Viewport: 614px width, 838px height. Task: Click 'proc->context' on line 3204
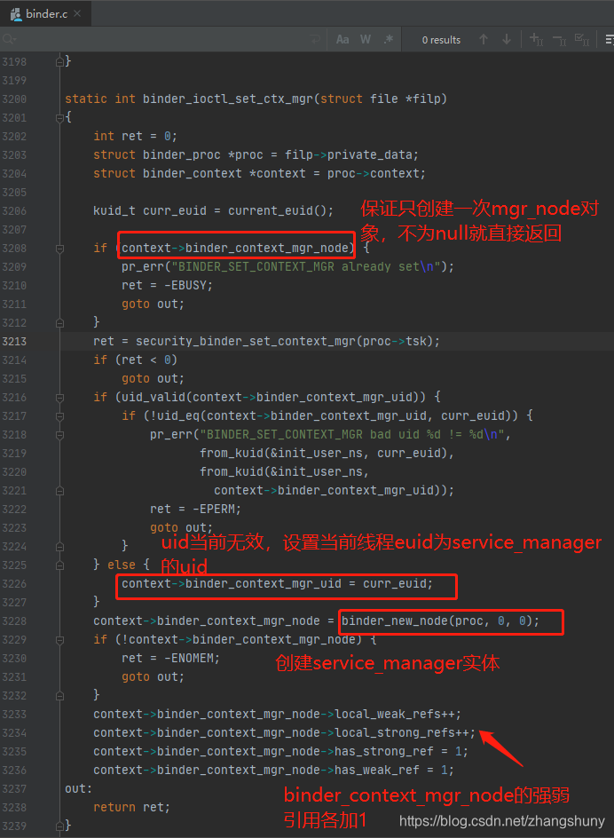(x=374, y=174)
